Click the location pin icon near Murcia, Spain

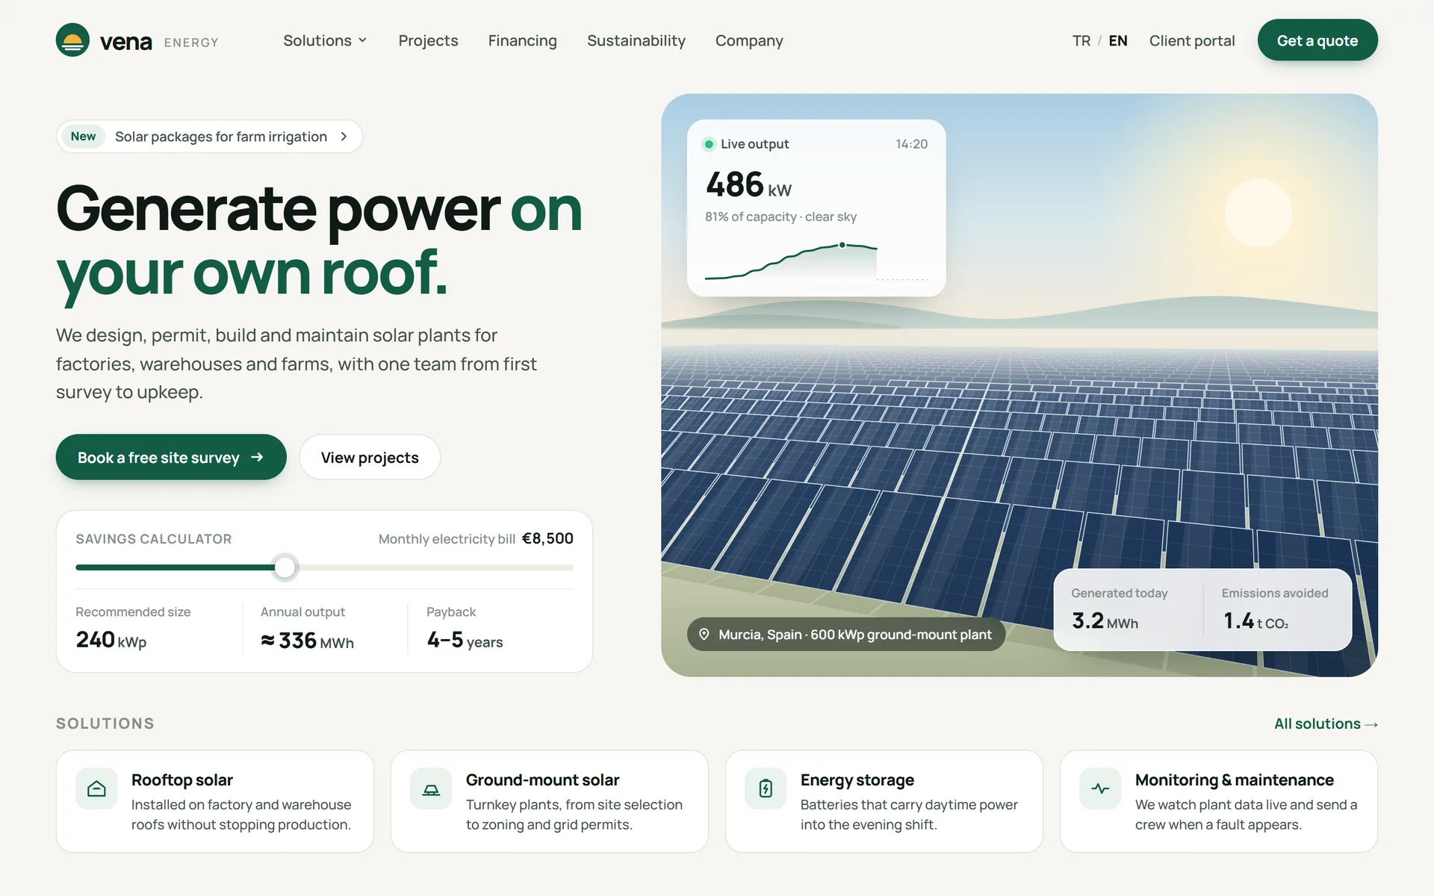coord(704,634)
